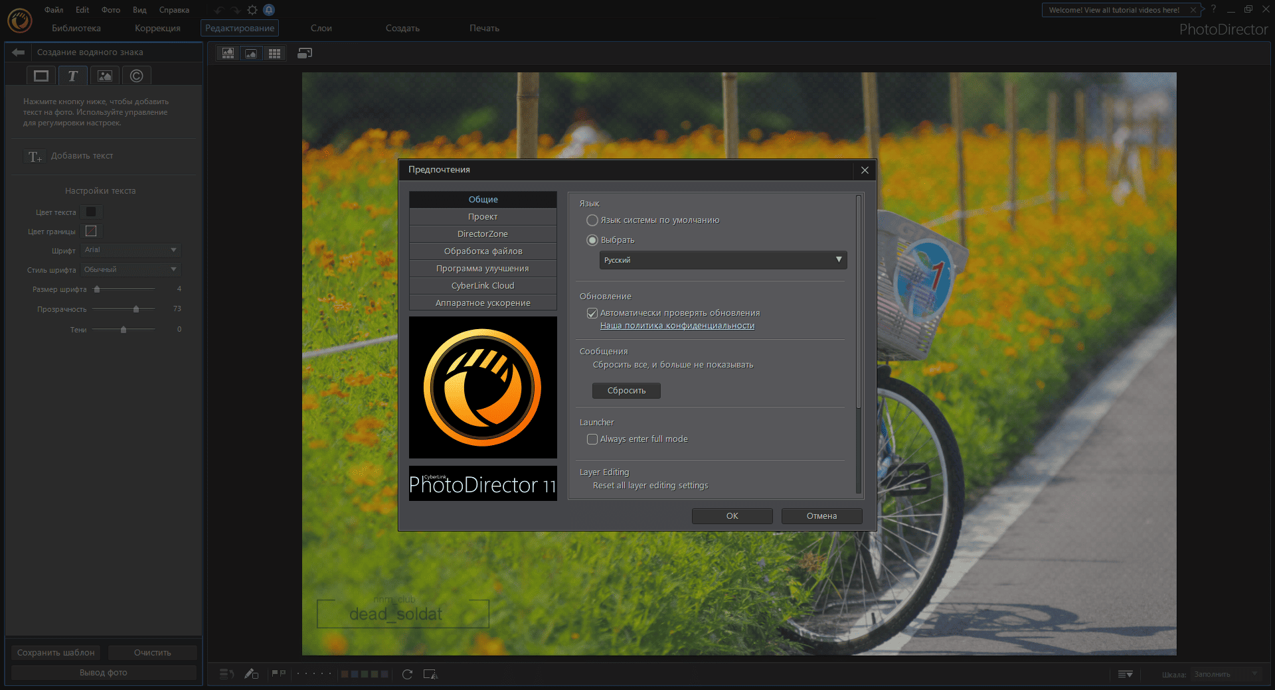The image size is (1275, 690).
Task: Open the Обычный font style dropdown
Action: [x=131, y=269]
